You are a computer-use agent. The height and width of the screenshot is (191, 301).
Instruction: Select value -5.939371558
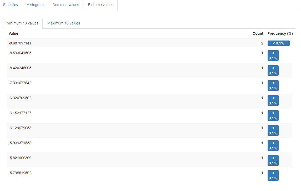tap(20, 143)
